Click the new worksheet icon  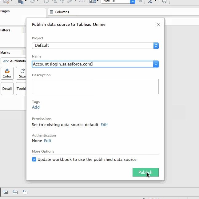[5, 192]
